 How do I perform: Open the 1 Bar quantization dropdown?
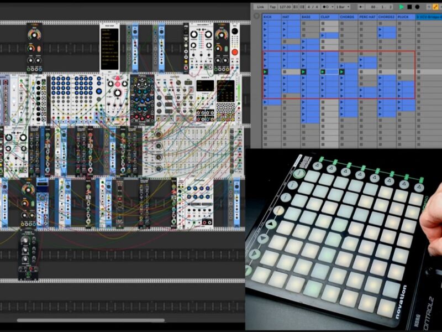pos(343,7)
